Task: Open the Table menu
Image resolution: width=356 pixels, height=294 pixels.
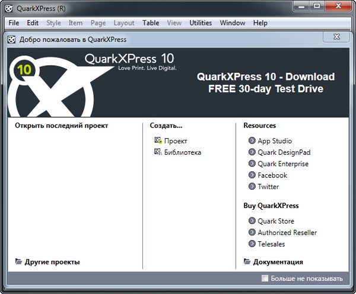Action: pyautogui.click(x=151, y=23)
